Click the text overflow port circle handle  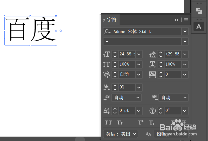point(61,31)
